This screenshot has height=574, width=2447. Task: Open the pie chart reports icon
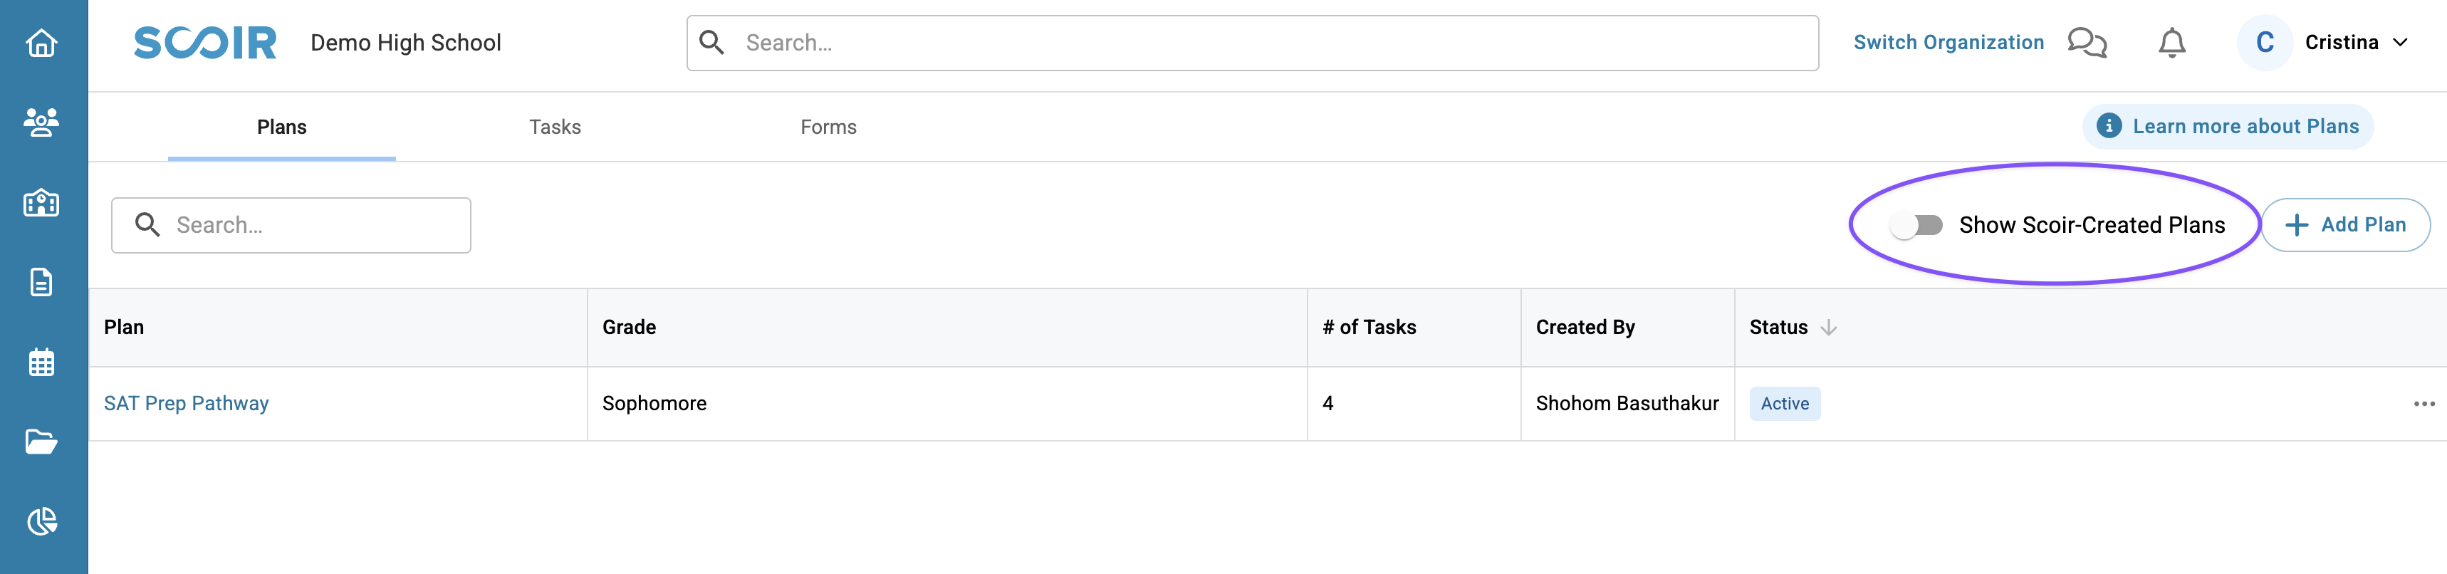pyautogui.click(x=42, y=521)
